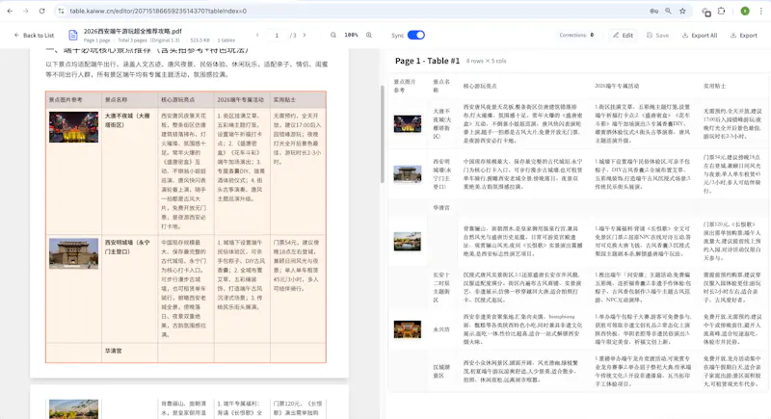Click the city wall thumbnail in extracted table
Viewport: 771px width, 419px height.
point(407,174)
